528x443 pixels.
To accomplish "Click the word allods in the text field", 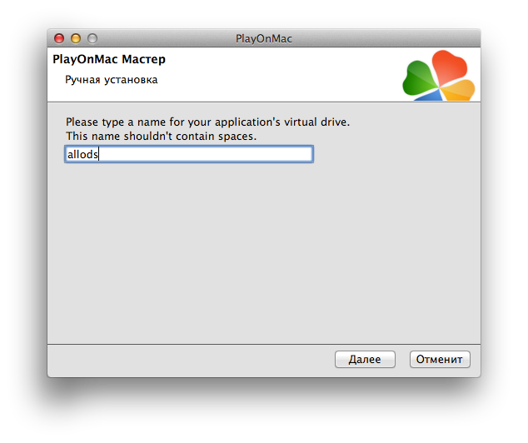I will point(82,155).
